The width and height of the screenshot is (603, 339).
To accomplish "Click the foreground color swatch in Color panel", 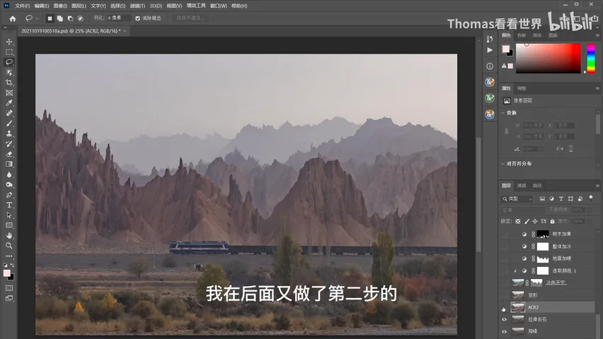I will tap(506, 49).
